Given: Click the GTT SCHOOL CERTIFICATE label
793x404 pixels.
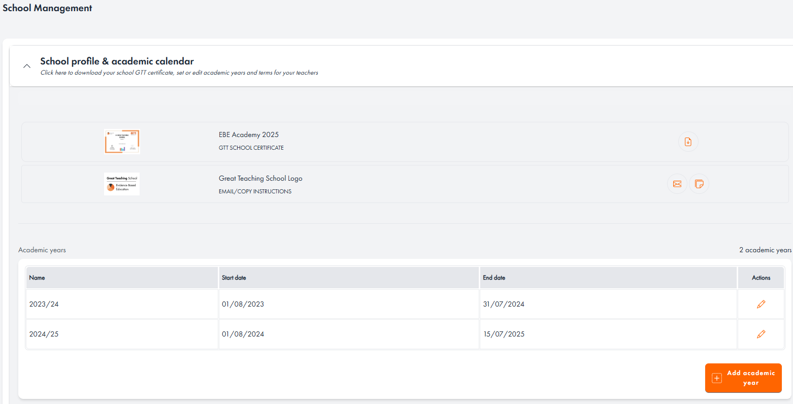Looking at the screenshot, I should click(x=251, y=148).
